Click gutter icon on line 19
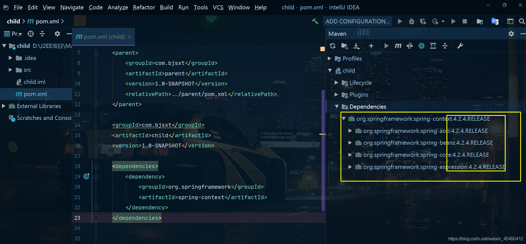 [x=86, y=176]
